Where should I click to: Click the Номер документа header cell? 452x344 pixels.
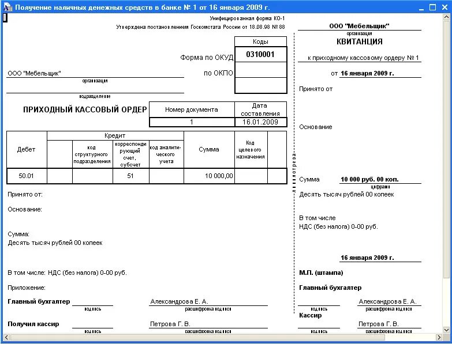tap(192, 109)
